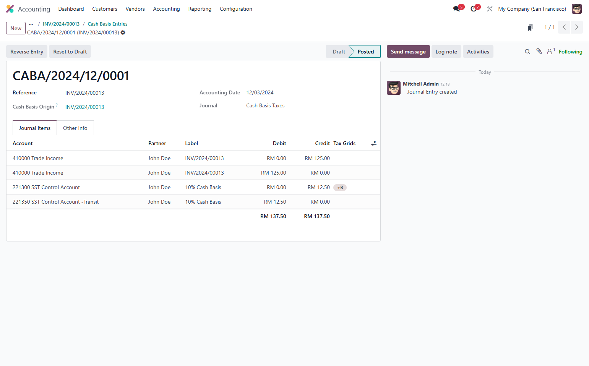Click Reverse Entry button
Viewport: 589px width, 366px height.
(27, 52)
